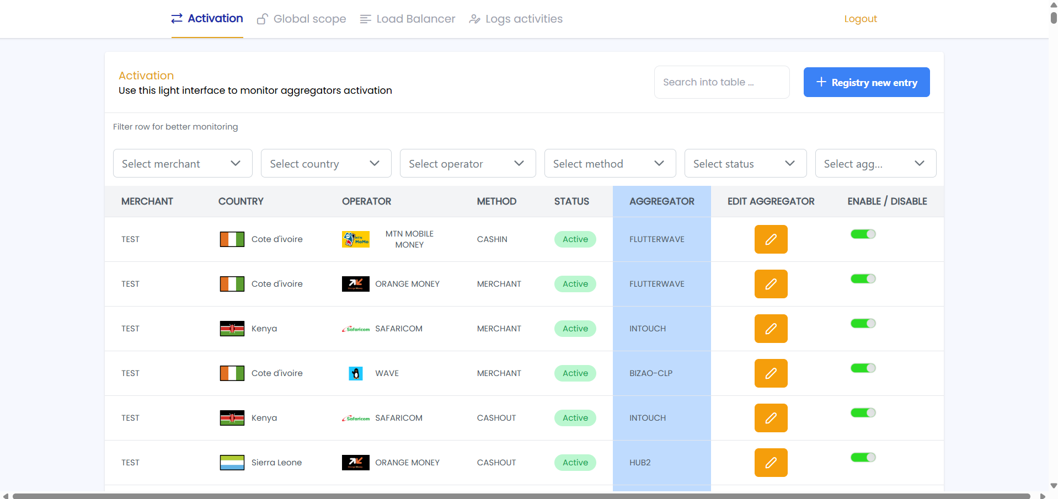Viewport: 1058px width, 499px height.
Task: Switch to the Global scope tab
Action: [x=302, y=19]
